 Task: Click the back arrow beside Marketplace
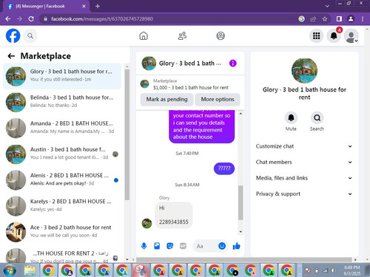click(x=11, y=56)
